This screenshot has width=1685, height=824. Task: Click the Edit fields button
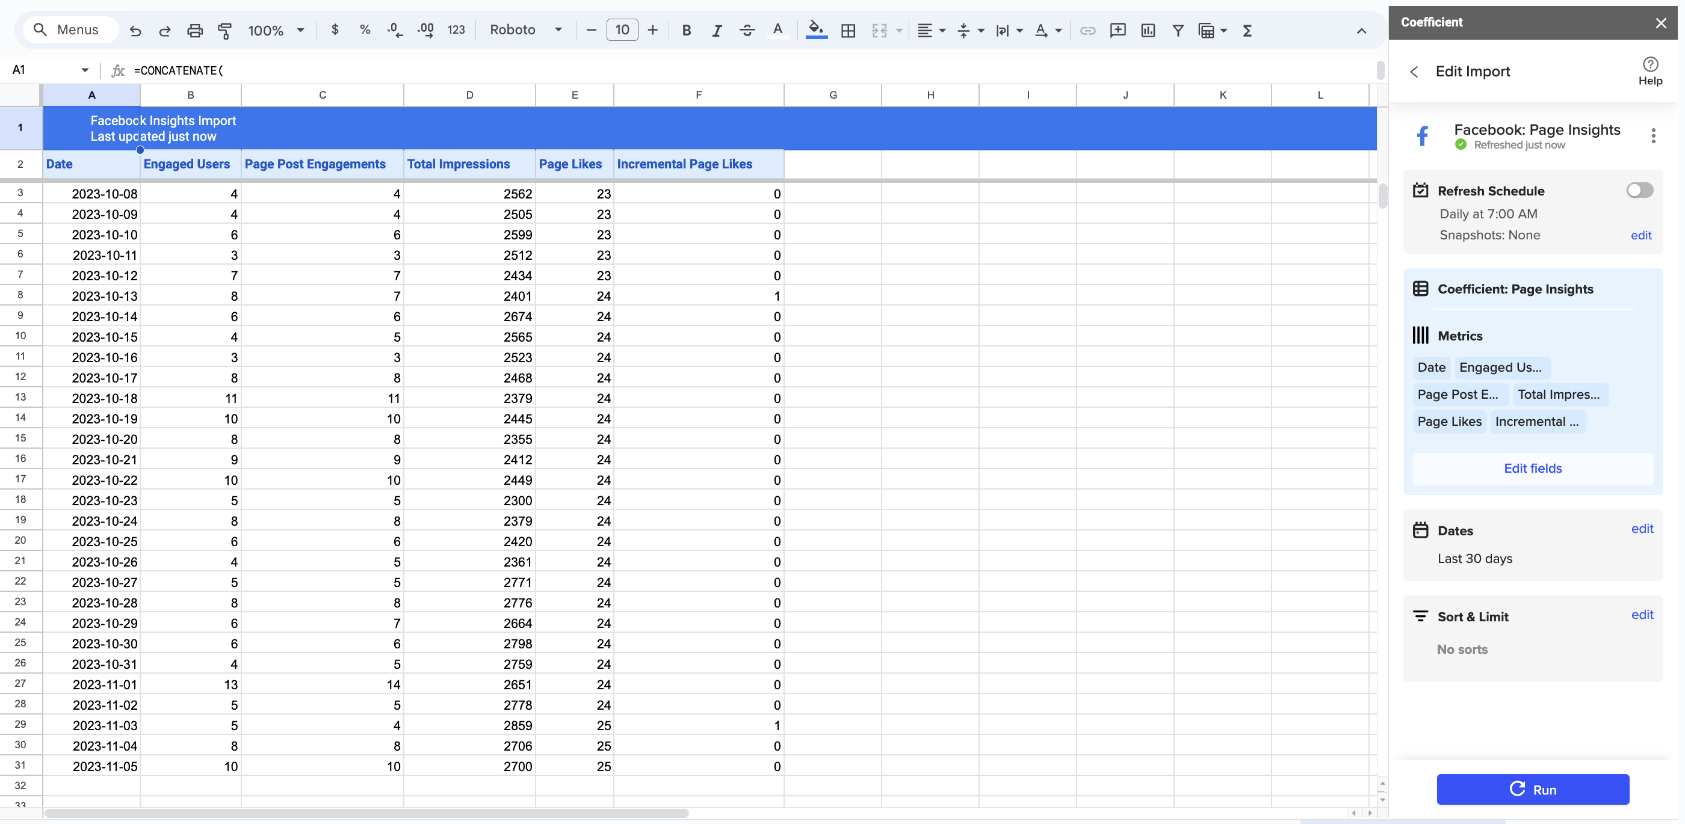pyautogui.click(x=1533, y=469)
